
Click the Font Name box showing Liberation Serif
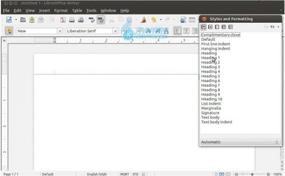89,31
